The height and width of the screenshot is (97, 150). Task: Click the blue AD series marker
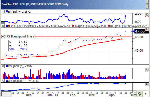coord(7,81)
